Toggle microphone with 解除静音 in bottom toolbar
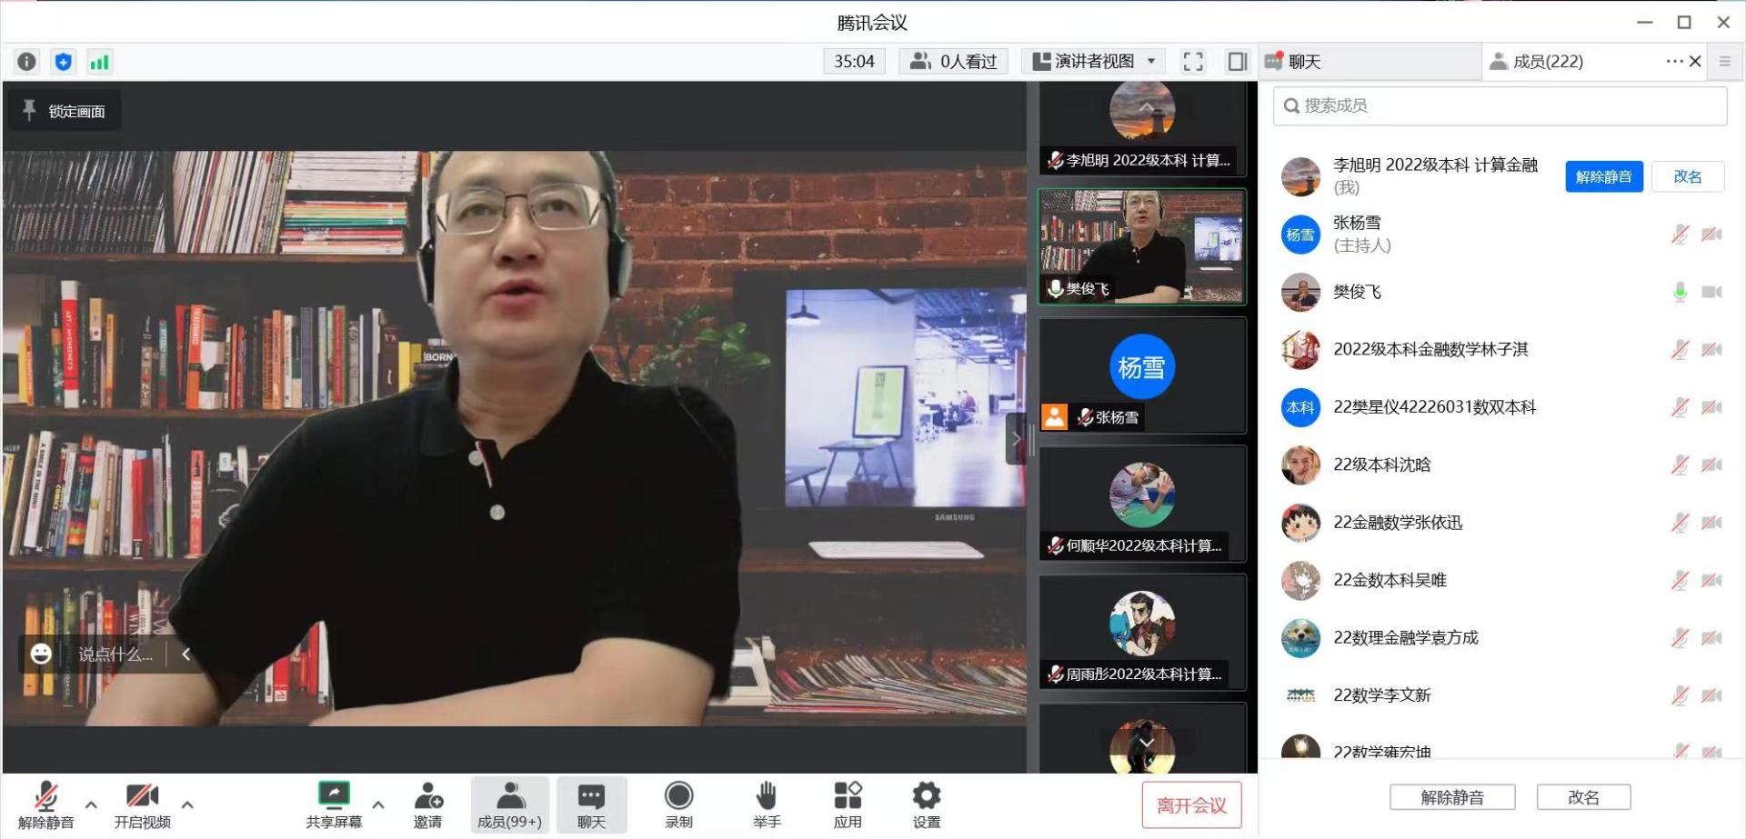Screen dimensions: 1746x839 (45, 804)
